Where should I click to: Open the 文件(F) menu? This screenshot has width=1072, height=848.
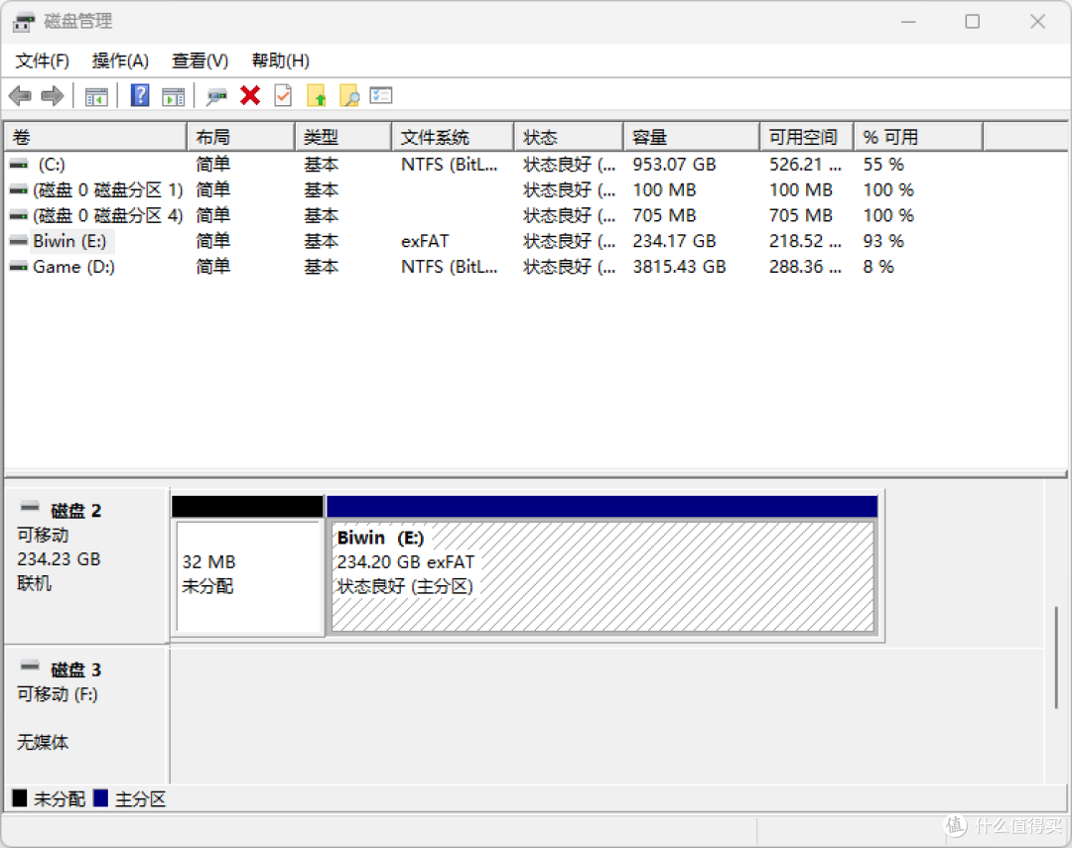(x=43, y=61)
